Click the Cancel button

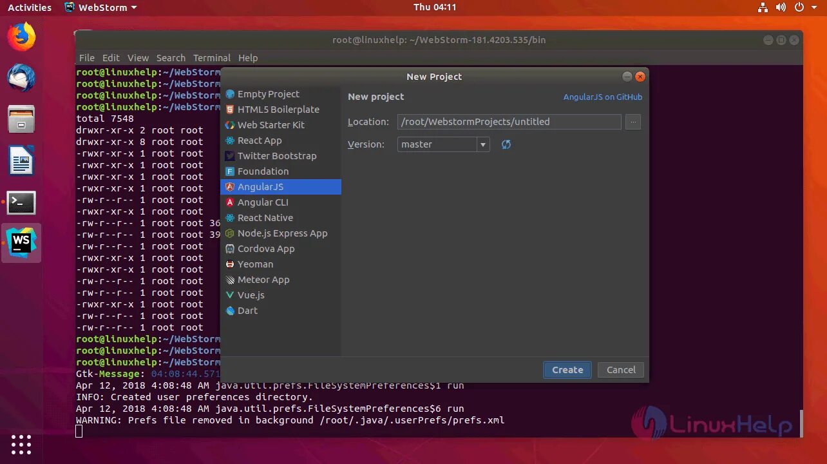(x=621, y=370)
